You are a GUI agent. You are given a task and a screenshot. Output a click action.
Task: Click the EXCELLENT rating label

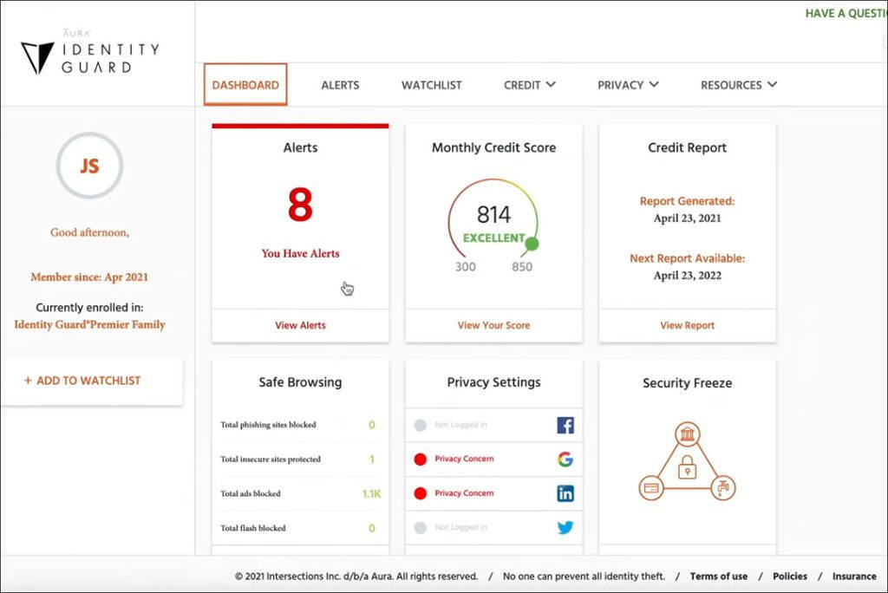click(493, 238)
